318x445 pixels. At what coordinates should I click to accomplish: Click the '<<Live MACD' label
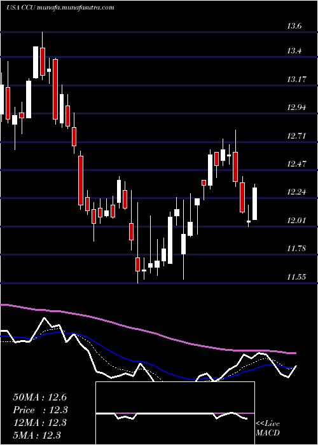[x=268, y=428]
